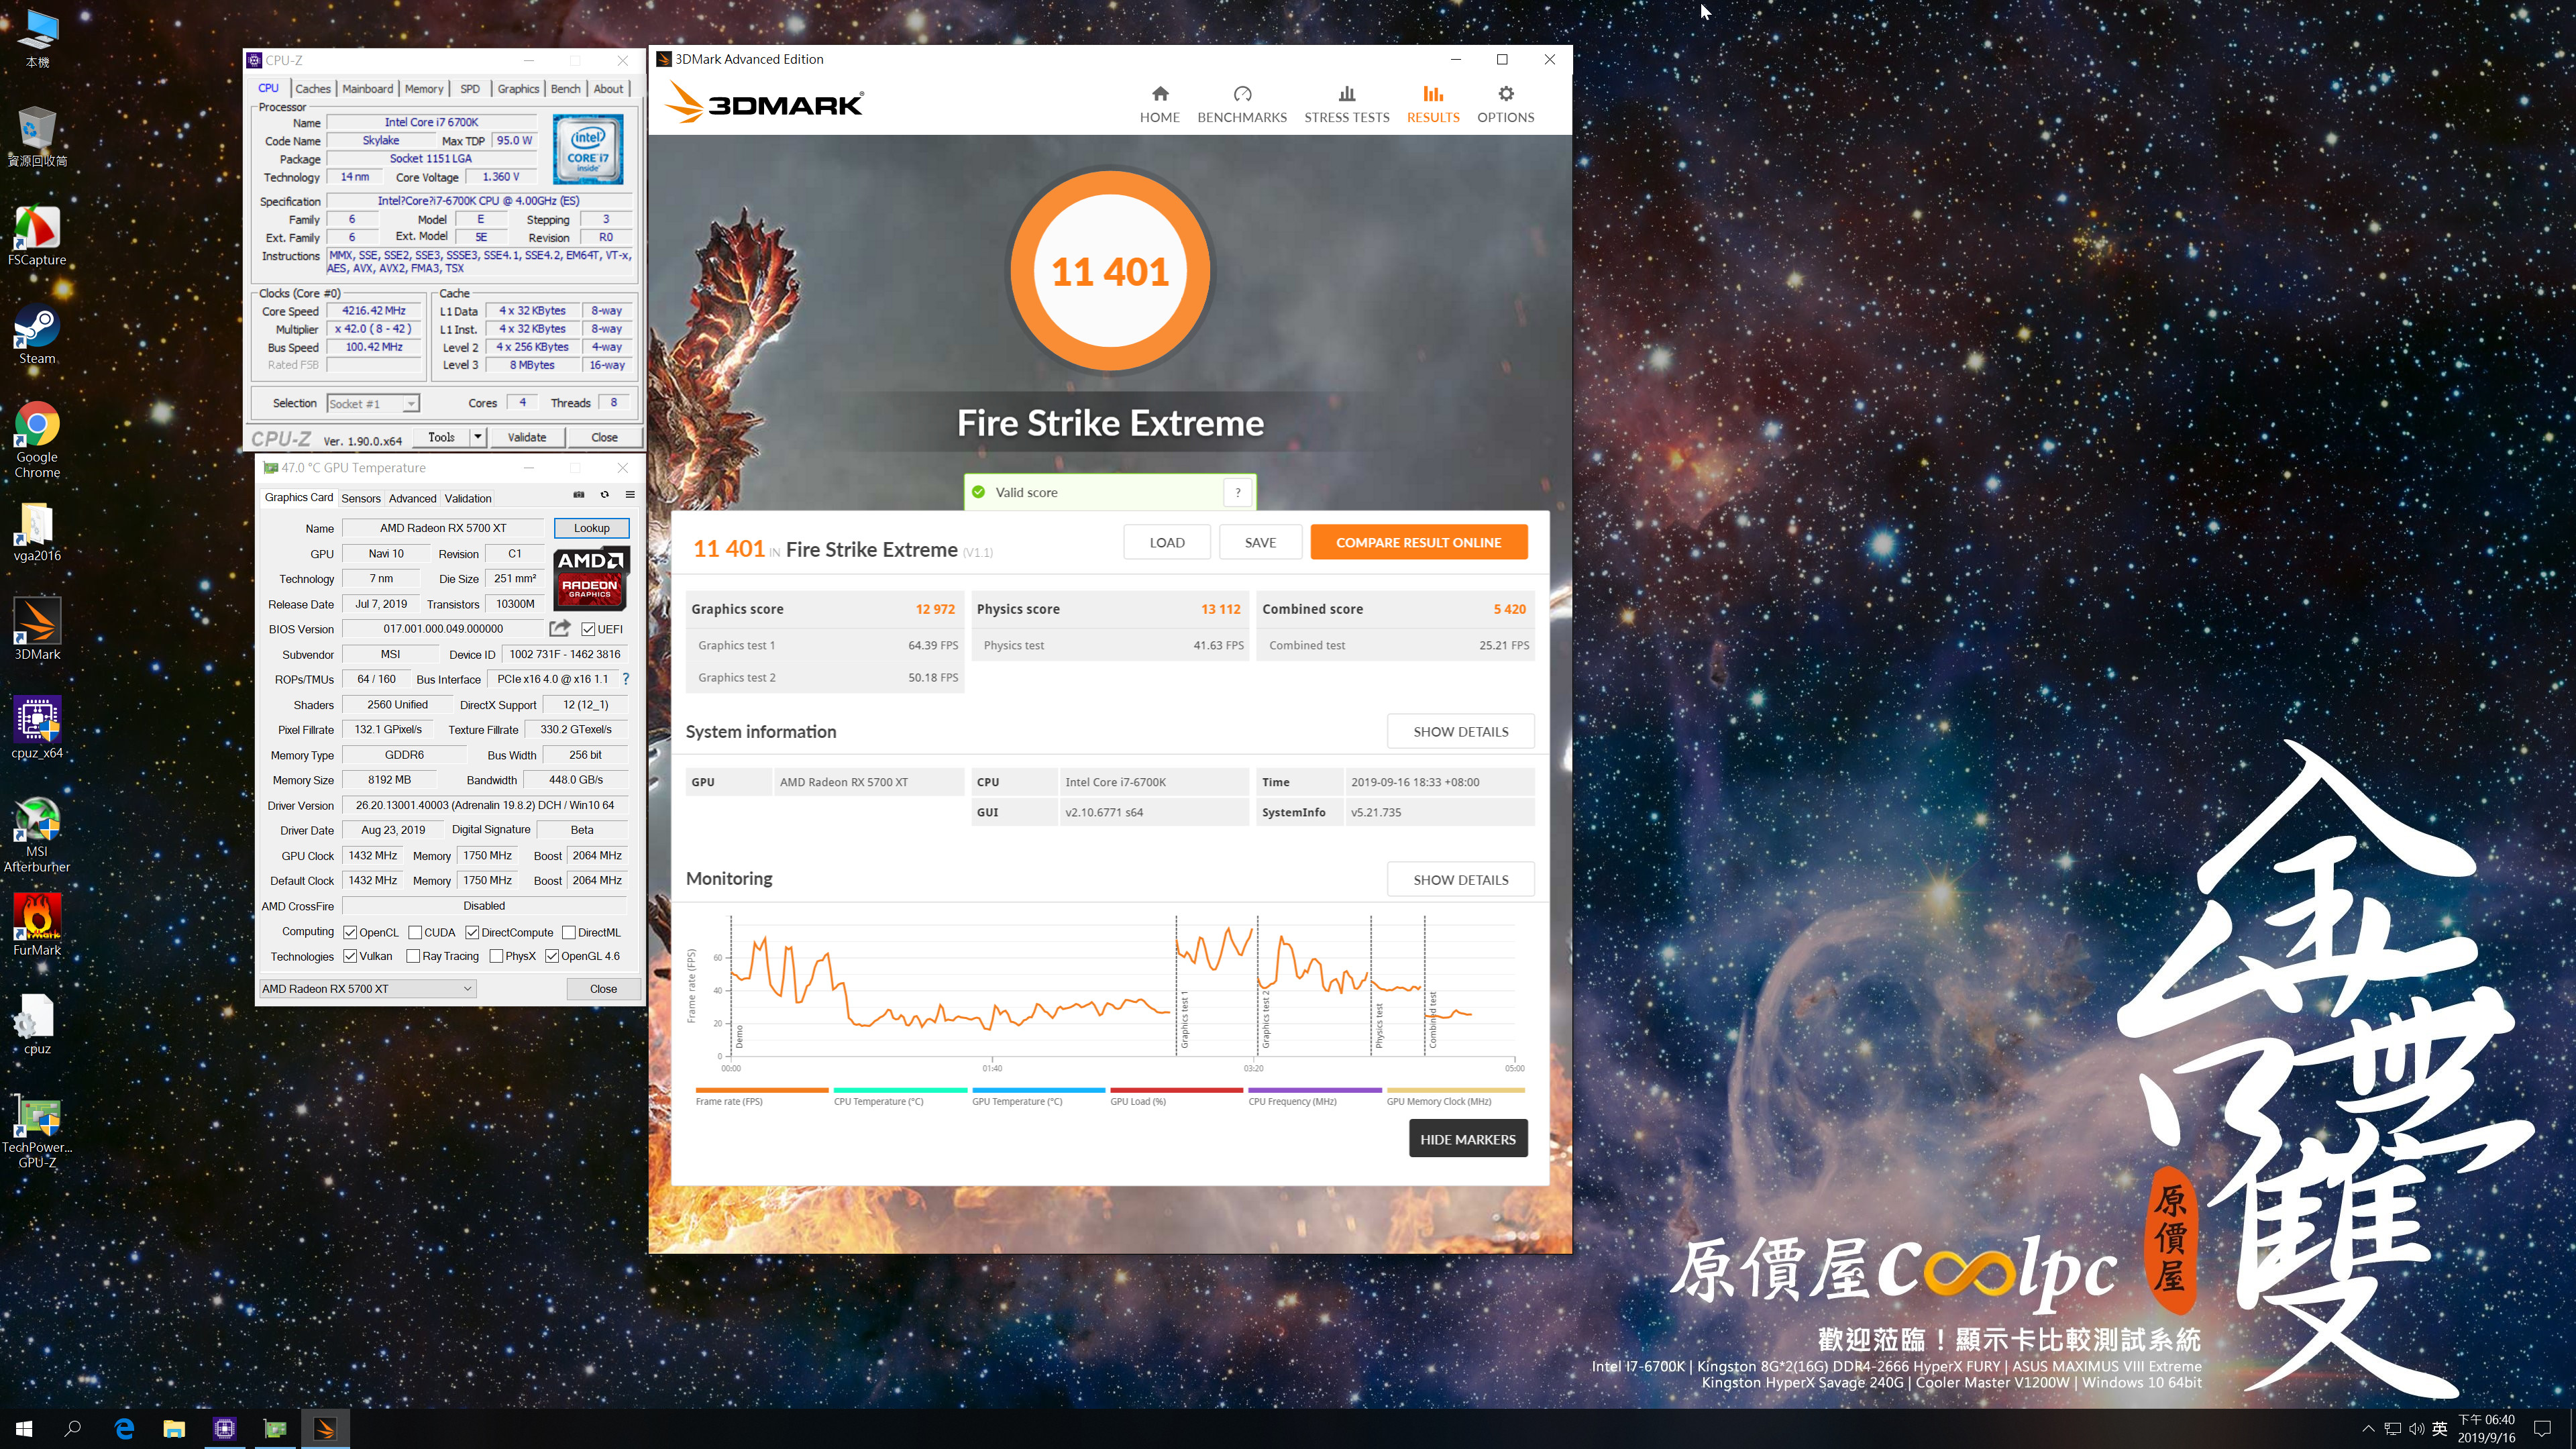Click the Lookup button in GPU-Z
This screenshot has width=2576, height=1449.
pyautogui.click(x=591, y=528)
